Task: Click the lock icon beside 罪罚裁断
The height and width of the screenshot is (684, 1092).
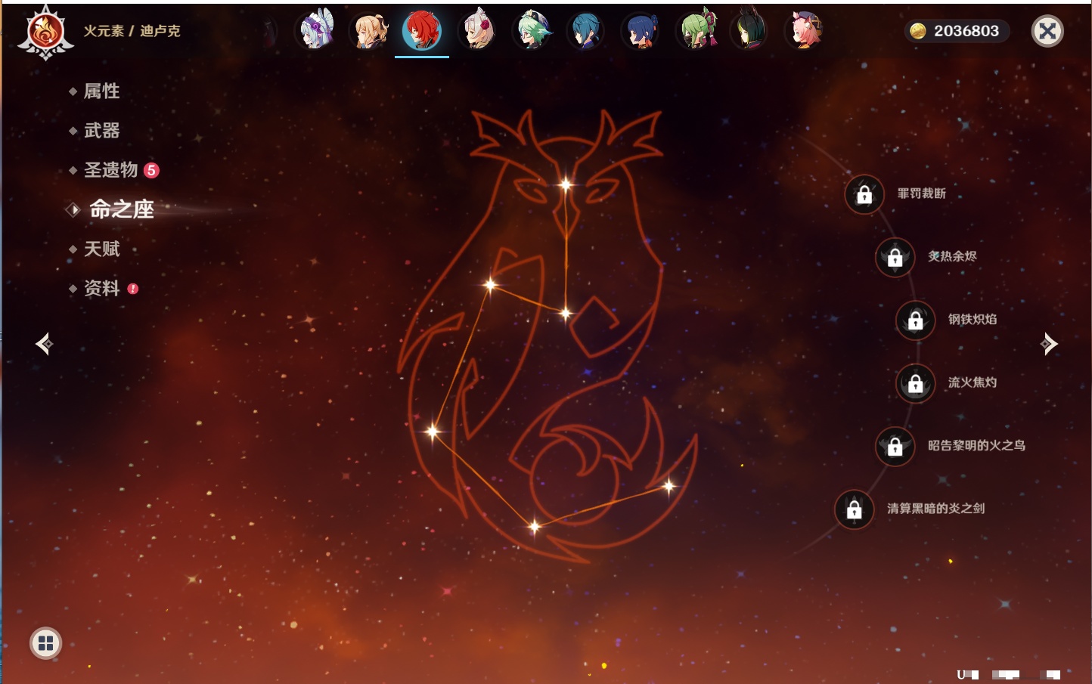Action: pyautogui.click(x=864, y=194)
